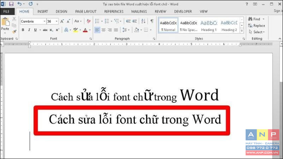Apply red font color A
Viewport: 283px width, 159px height.
click(85, 30)
